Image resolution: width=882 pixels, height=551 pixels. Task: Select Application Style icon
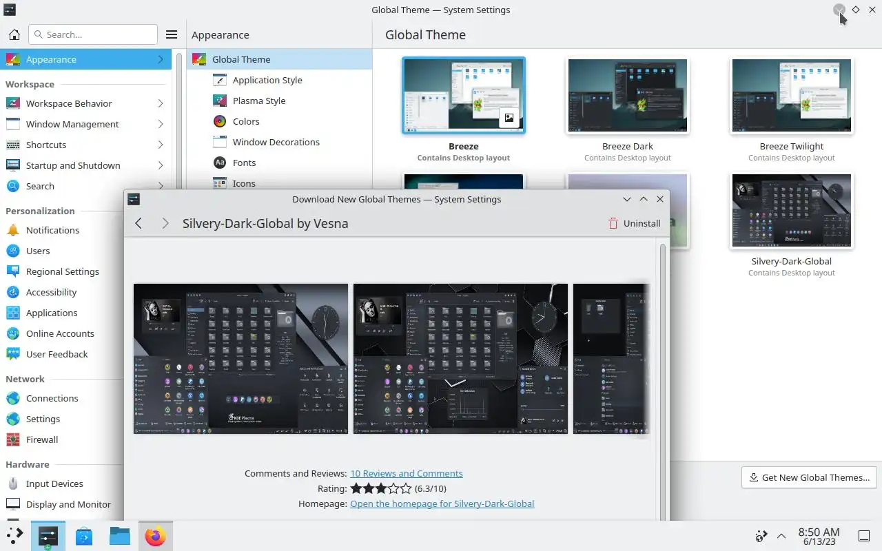coord(220,80)
